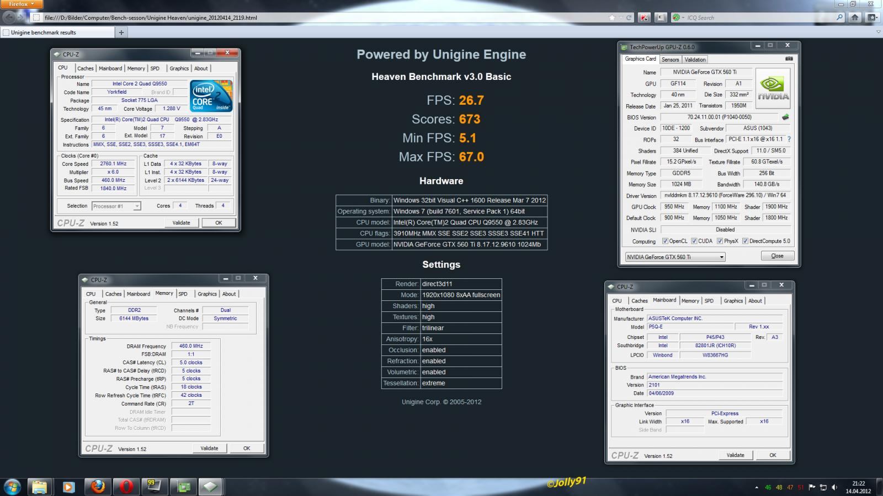This screenshot has width=883, height=496.
Task: Click the Tessellation extreme setting cell
Action: coord(461,383)
